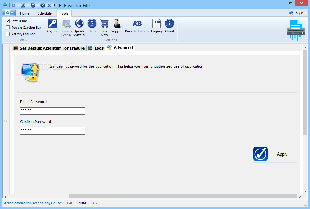Screen dimensions: 310x209
Task: Click the Buy Now shopping cart
Action: point(104,23)
